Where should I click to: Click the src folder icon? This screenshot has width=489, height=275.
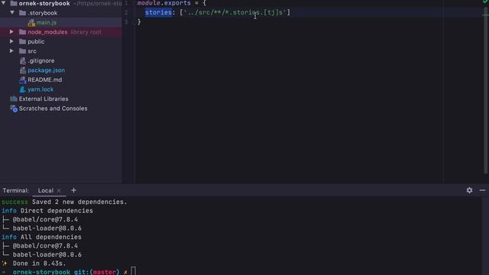tap(22, 51)
